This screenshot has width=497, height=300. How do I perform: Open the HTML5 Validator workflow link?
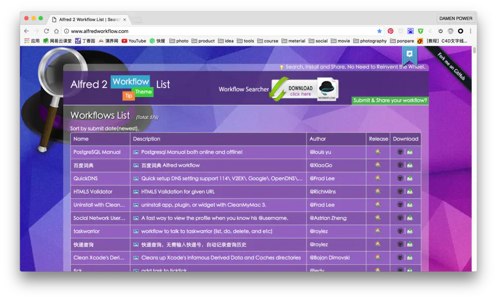[x=93, y=192]
